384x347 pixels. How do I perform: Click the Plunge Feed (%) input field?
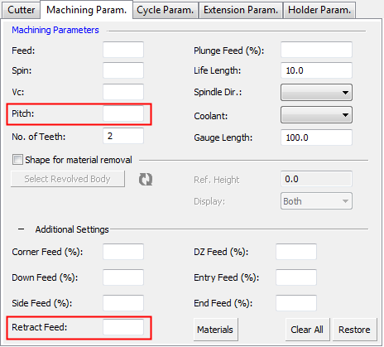pos(316,50)
